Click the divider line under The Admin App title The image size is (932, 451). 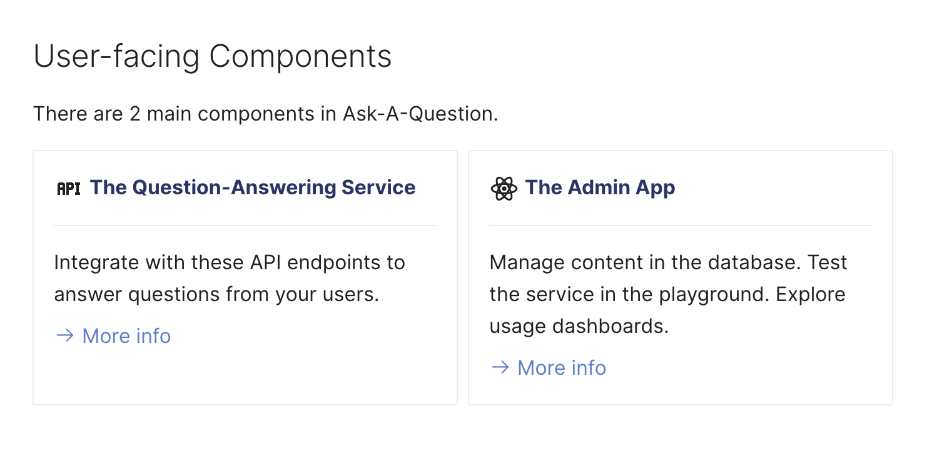[680, 225]
